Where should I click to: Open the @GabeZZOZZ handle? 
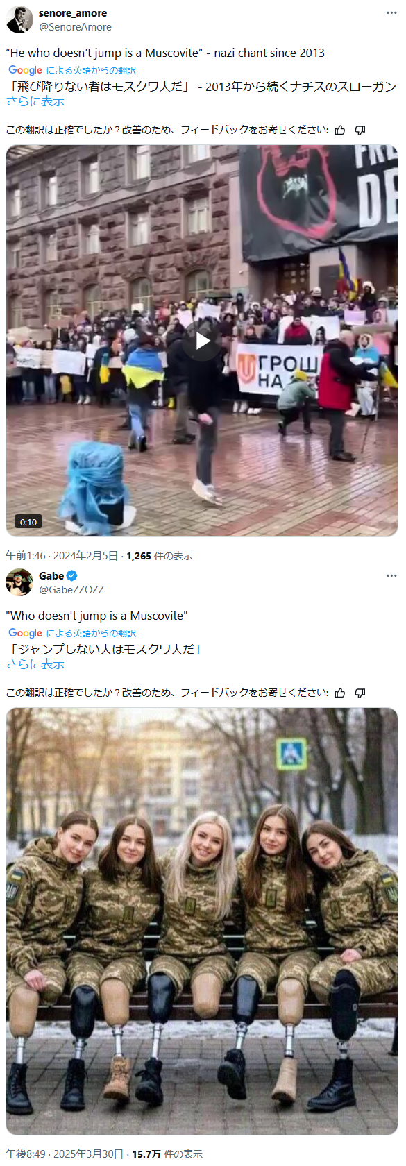71,589
